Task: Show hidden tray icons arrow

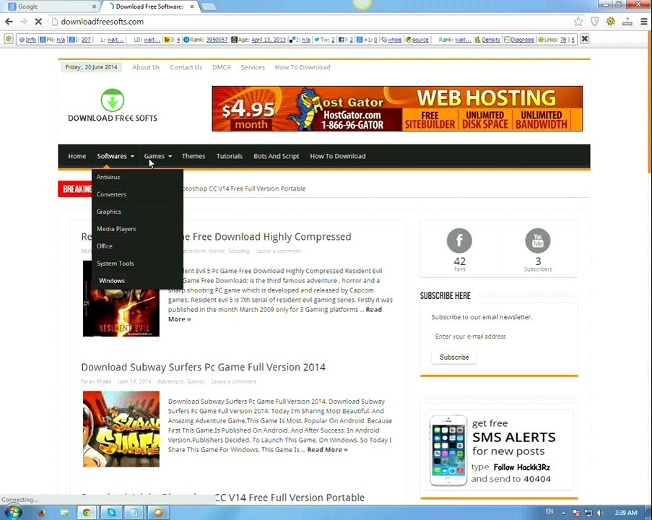Action: click(x=563, y=513)
